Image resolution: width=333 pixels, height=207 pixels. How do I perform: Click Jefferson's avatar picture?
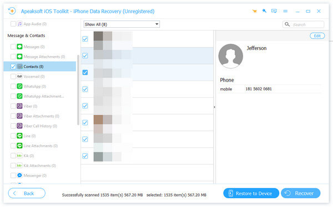coord(231,56)
